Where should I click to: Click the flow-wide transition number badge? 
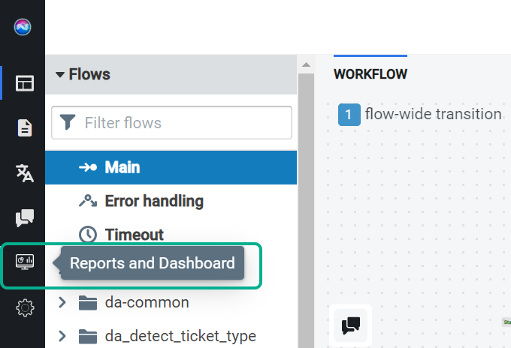tap(349, 115)
